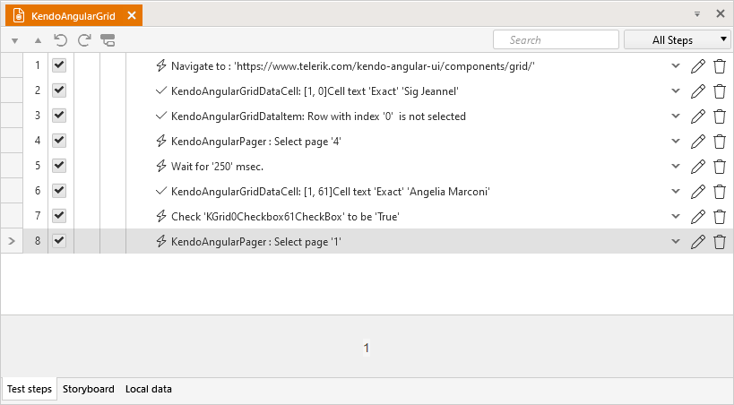This screenshot has height=405, width=734.
Task: Edit step 1 Navigate to with pencil
Action: pos(698,66)
